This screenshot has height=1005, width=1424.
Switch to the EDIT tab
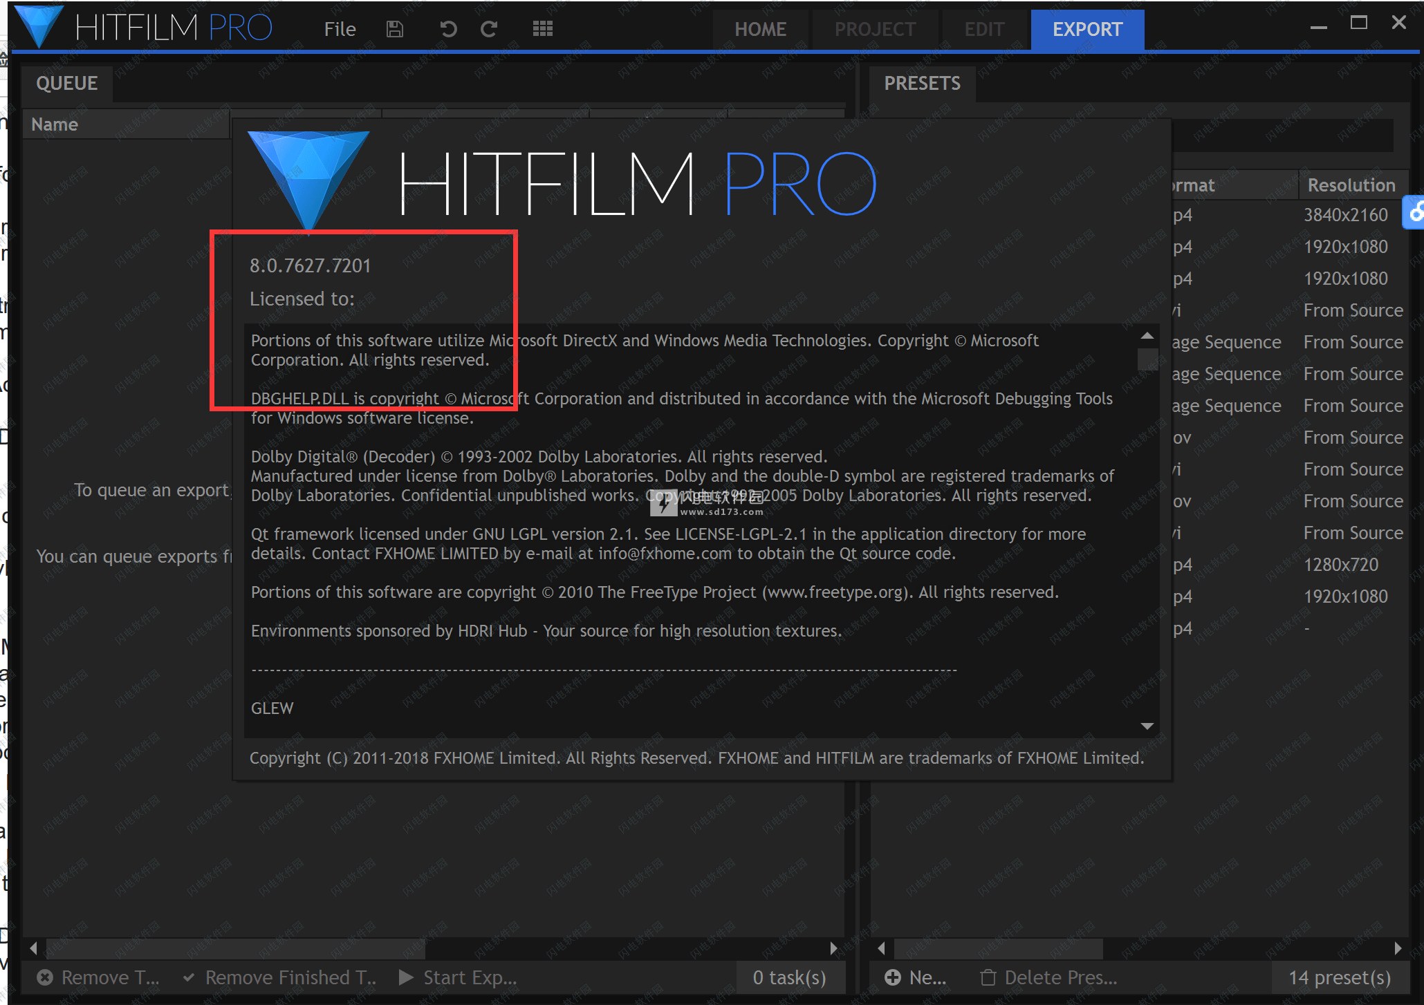click(x=984, y=30)
